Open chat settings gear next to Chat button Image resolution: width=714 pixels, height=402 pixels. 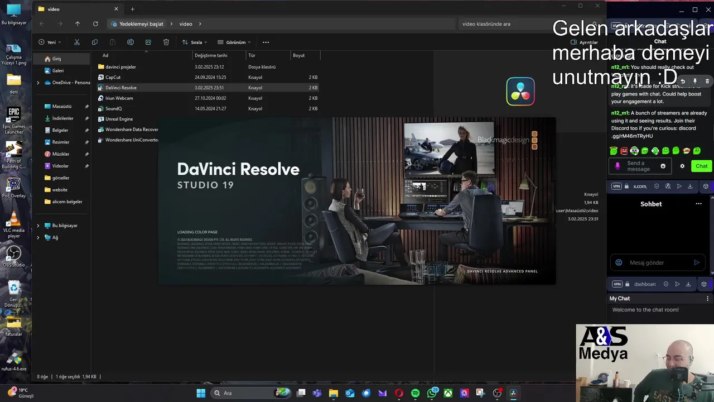tap(682, 166)
